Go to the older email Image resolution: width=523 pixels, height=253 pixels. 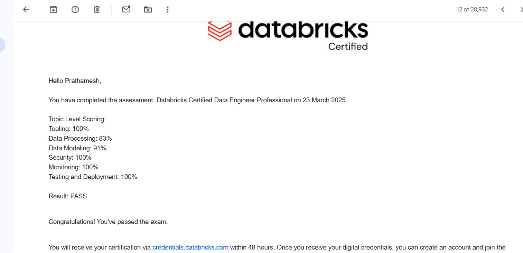522,9
